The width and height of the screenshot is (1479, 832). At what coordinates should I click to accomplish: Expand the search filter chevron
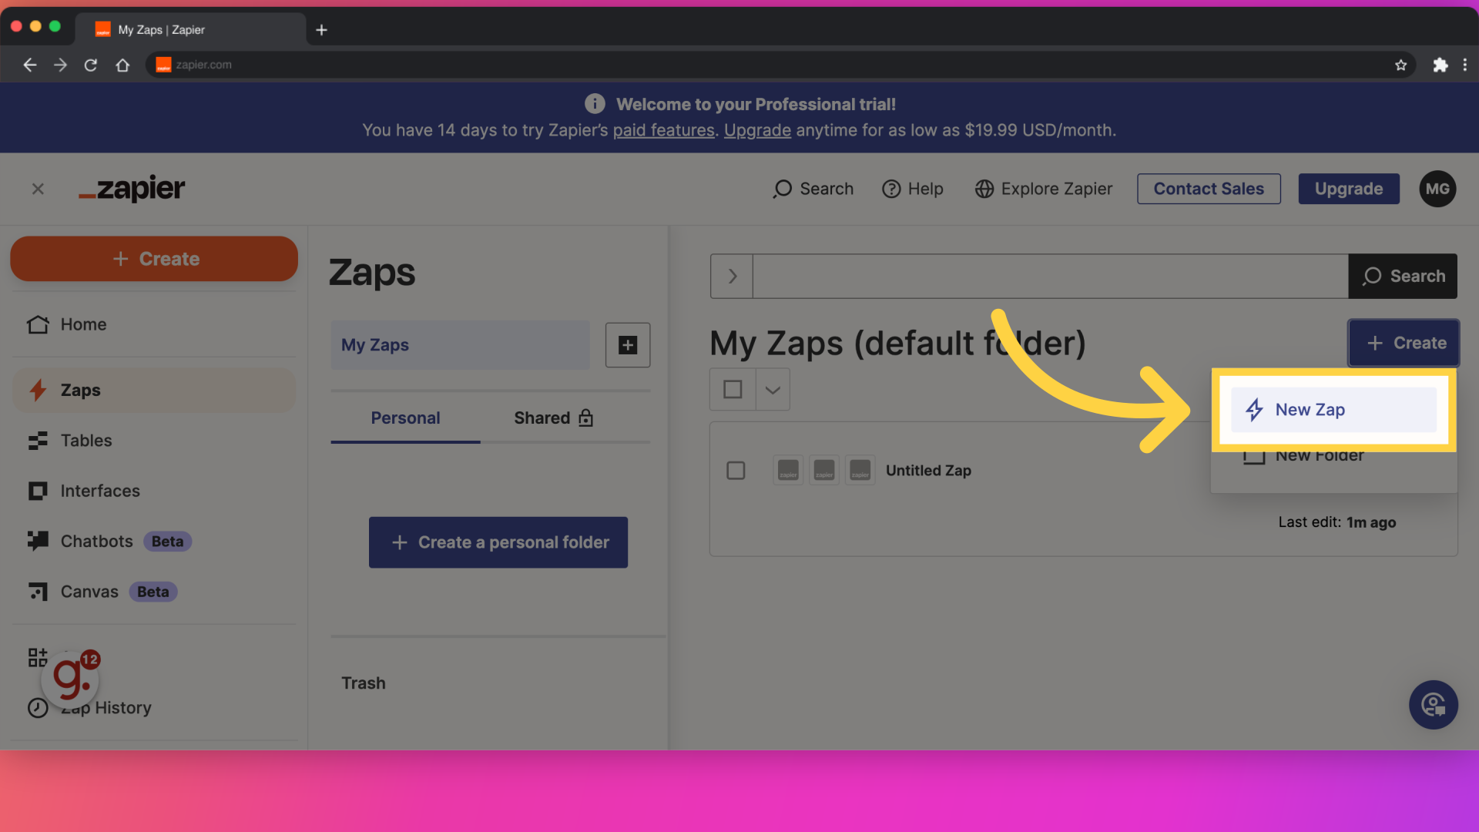[x=732, y=276]
